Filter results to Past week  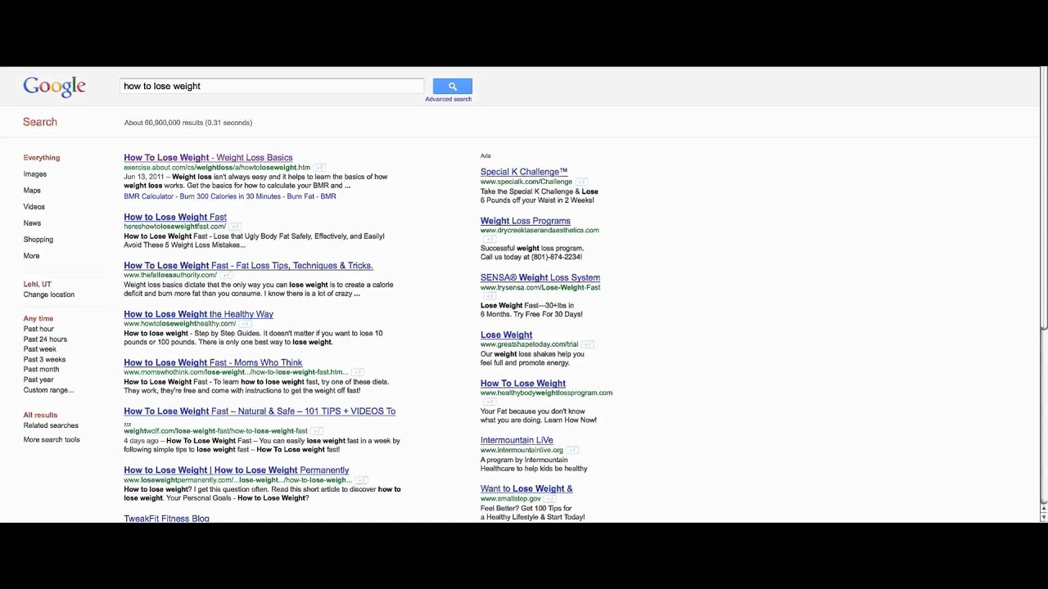(40, 349)
